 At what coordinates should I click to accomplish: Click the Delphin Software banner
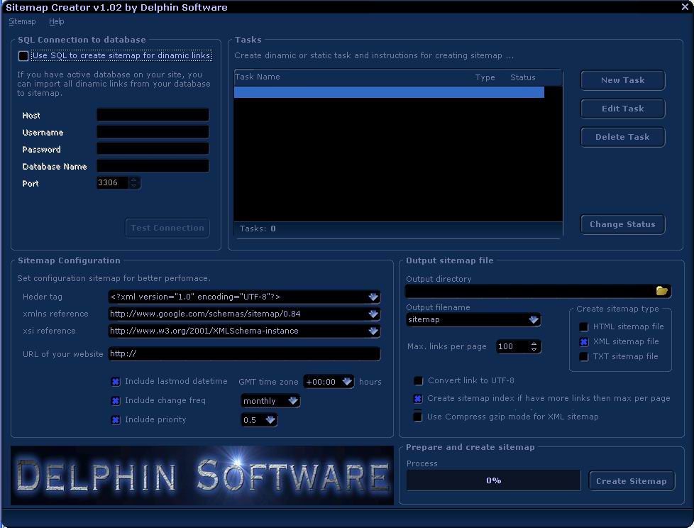tap(202, 475)
